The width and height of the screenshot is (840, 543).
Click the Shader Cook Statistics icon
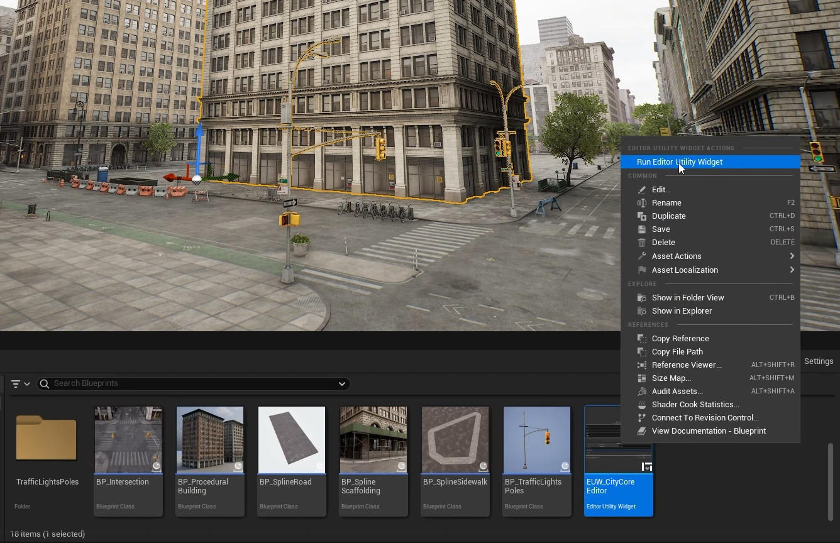pos(641,405)
